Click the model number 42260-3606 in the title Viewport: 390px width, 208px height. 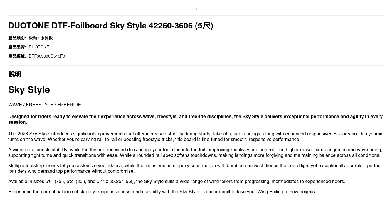coord(171,26)
